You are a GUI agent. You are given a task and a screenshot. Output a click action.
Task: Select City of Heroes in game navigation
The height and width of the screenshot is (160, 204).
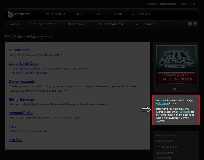click(43, 24)
